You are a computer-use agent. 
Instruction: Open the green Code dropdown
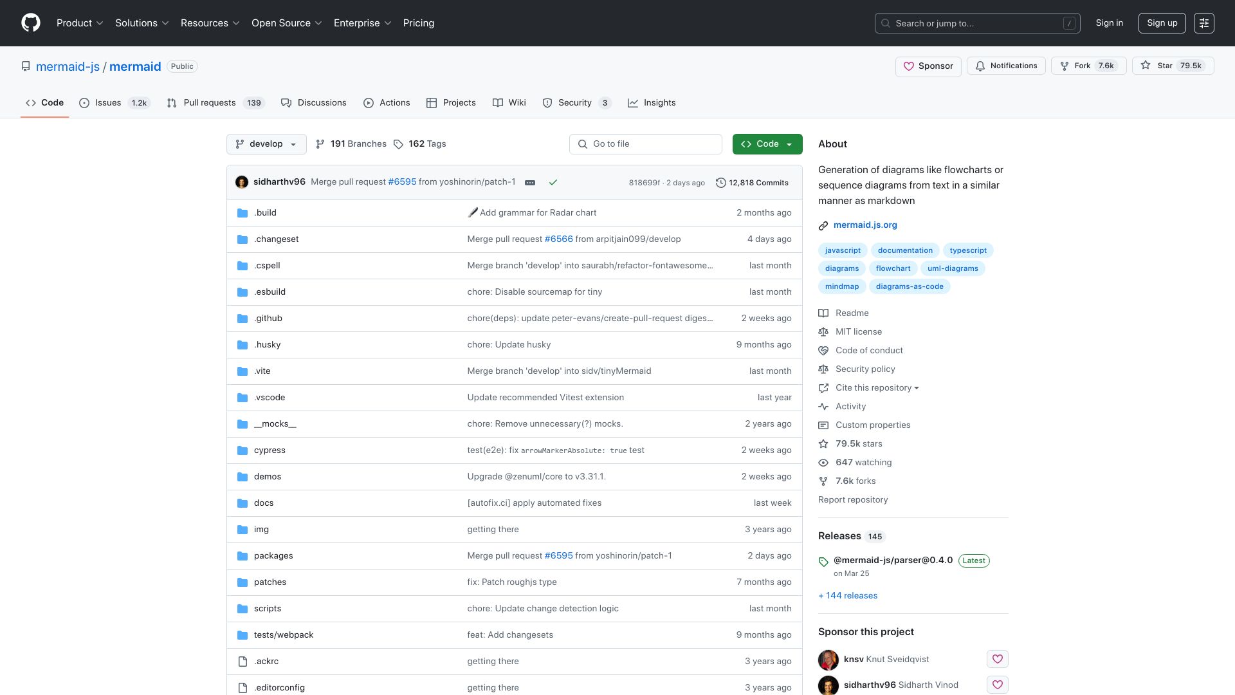tap(767, 144)
